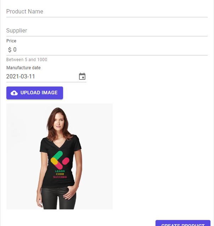214x226 pixels.
Task: Select the green stripe of the logo
Action: tap(57, 155)
